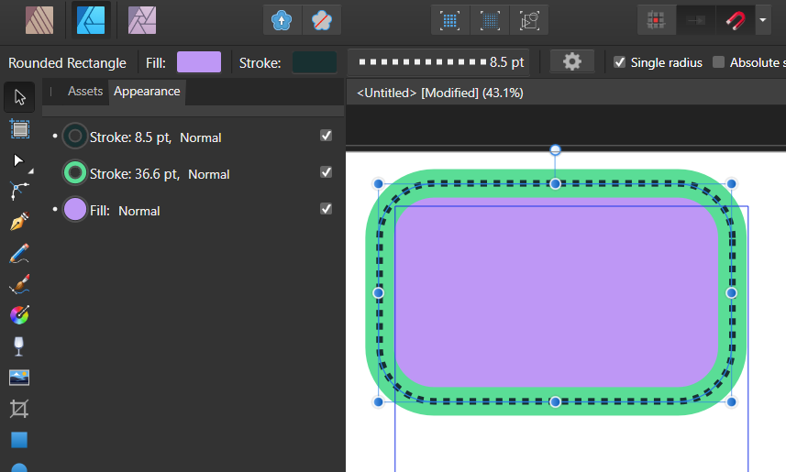The image size is (786, 472).
Task: Open the dashed 8.5 pt stroke width field
Action: click(x=438, y=62)
